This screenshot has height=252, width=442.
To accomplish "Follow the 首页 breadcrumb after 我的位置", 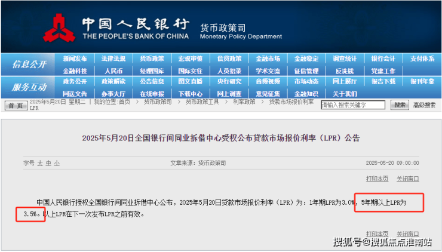I will pos(124,102).
